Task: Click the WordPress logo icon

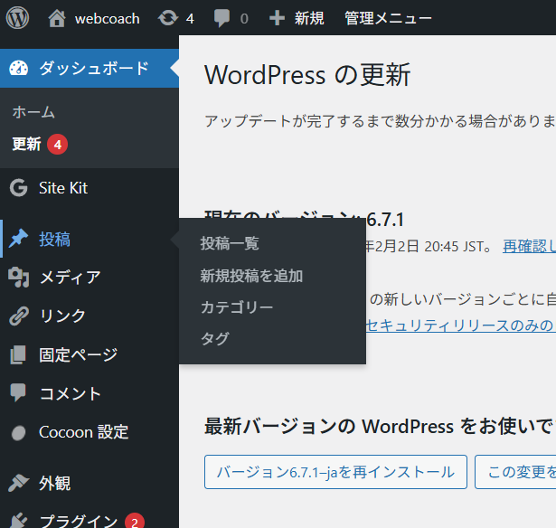Action: point(17,18)
